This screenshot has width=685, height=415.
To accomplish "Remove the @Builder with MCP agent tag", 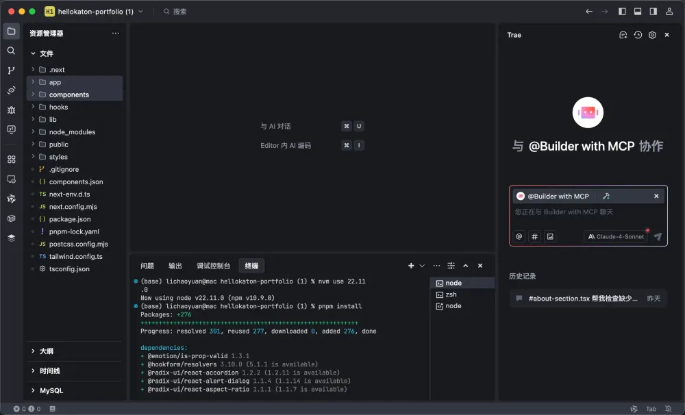I will pos(656,196).
